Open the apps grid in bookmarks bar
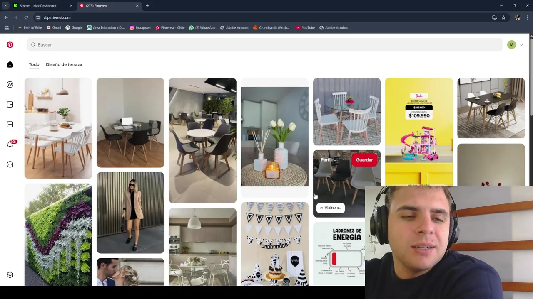Screen dimensions: 533x299 pos(7,28)
